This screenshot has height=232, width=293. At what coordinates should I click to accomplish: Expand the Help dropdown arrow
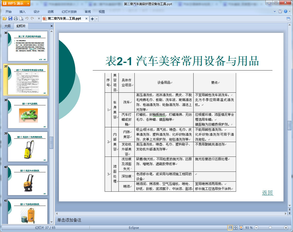[x=290, y=11]
